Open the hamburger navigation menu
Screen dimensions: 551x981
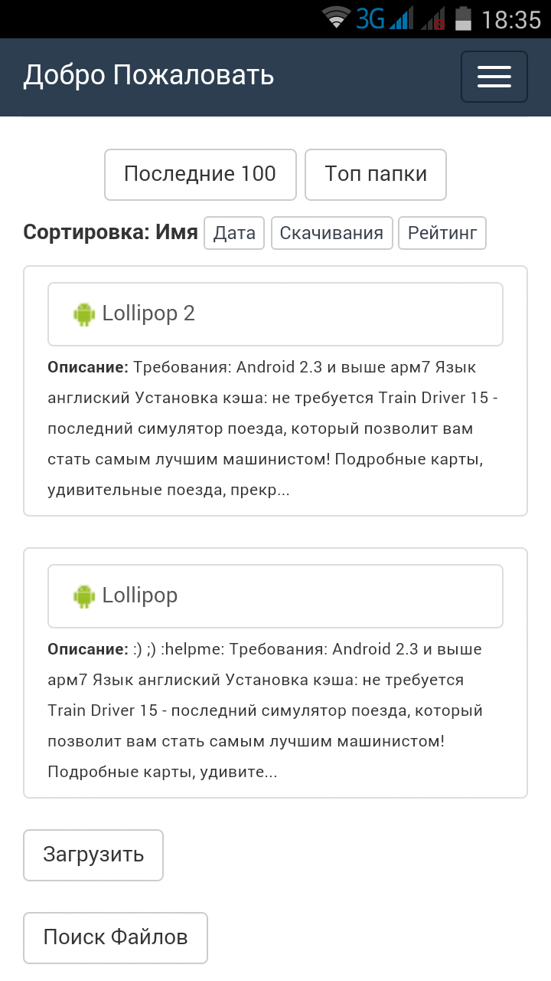494,77
